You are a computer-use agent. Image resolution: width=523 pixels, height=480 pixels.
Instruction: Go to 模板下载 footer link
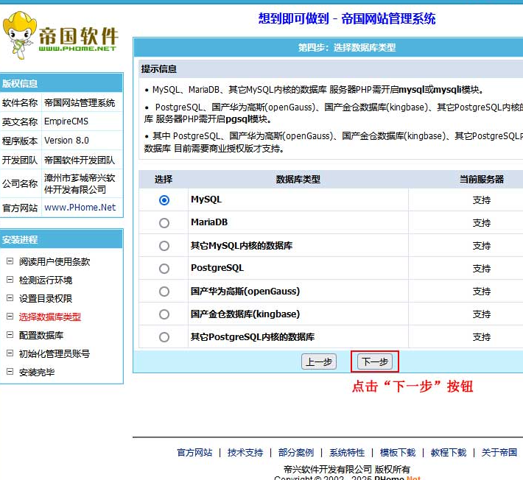coord(398,453)
